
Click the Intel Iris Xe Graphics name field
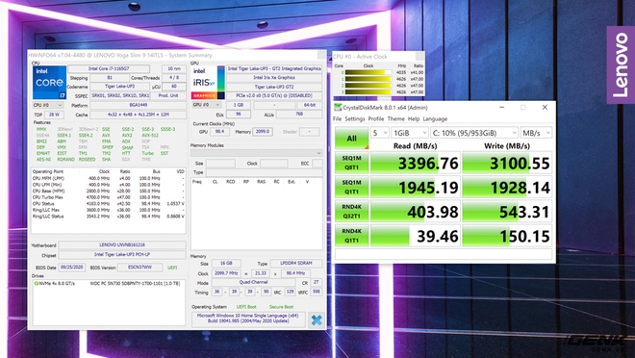click(274, 78)
